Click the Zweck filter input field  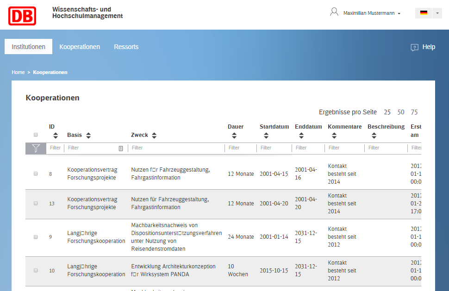tap(176, 148)
